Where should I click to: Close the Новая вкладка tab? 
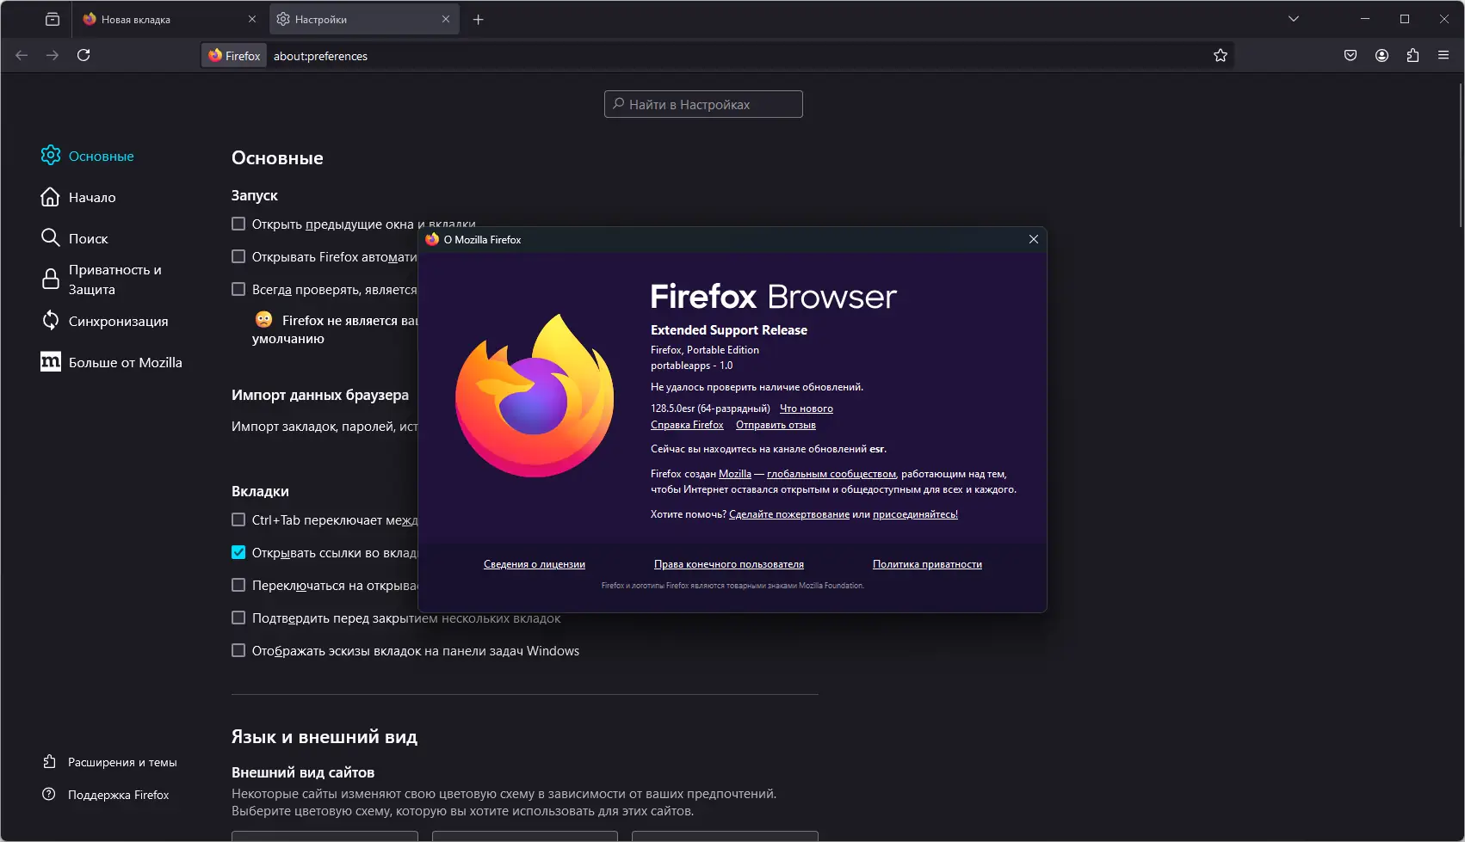[252, 19]
